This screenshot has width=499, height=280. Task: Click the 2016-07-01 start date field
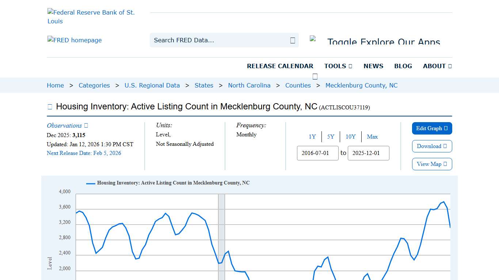317,153
